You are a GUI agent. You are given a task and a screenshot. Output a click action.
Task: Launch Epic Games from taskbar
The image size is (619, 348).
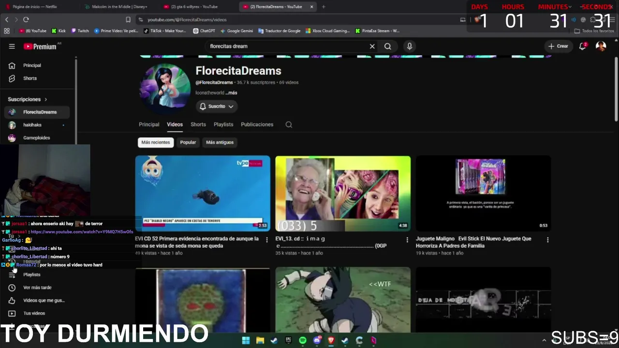click(289, 340)
